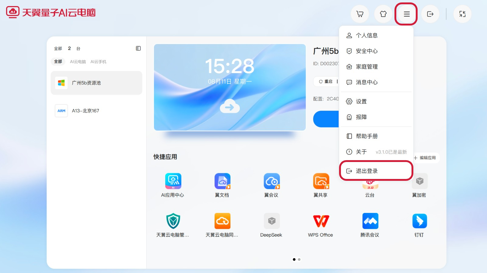Select 广州5b资源池 device
This screenshot has height=273, width=487.
click(x=96, y=83)
